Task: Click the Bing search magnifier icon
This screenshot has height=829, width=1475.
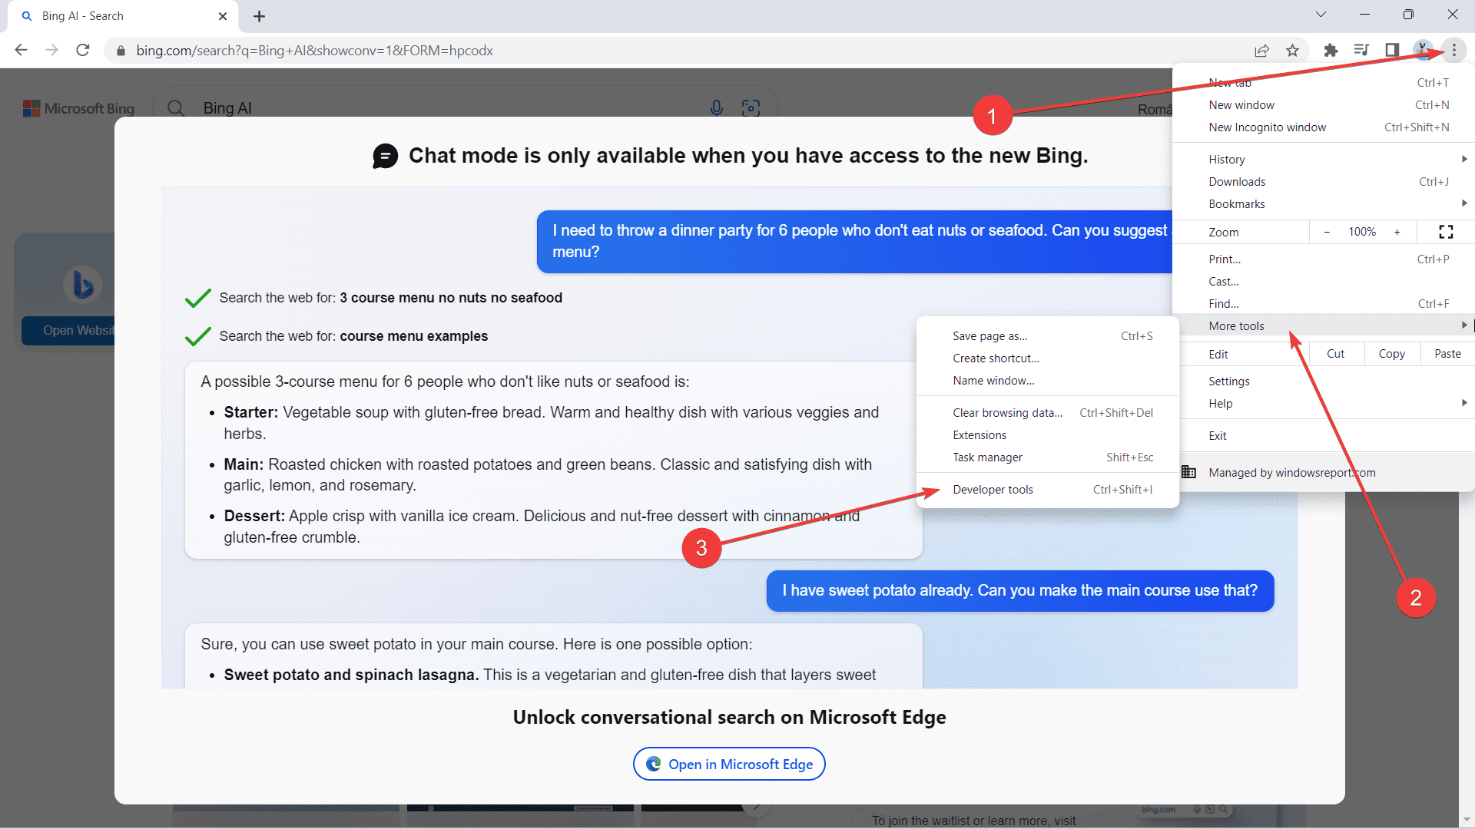Action: point(176,108)
